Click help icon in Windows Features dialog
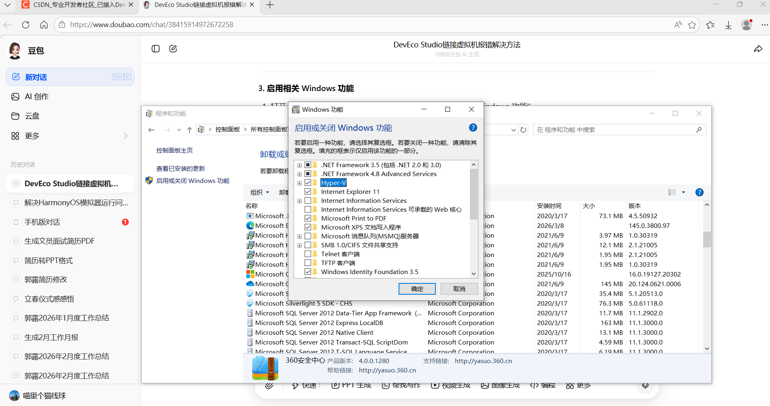 click(x=473, y=128)
